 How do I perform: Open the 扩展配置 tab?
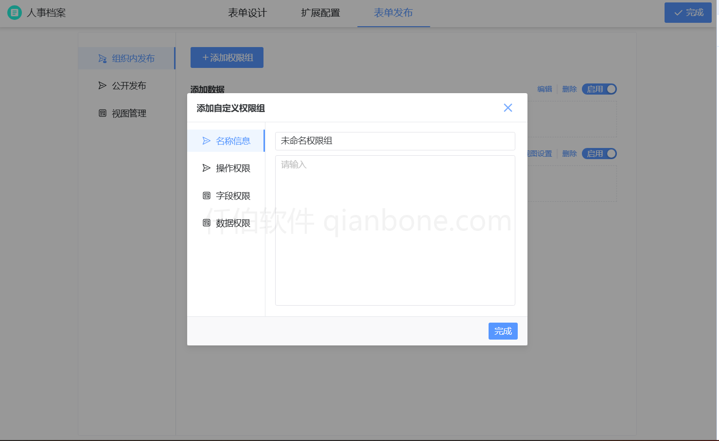[x=320, y=13]
